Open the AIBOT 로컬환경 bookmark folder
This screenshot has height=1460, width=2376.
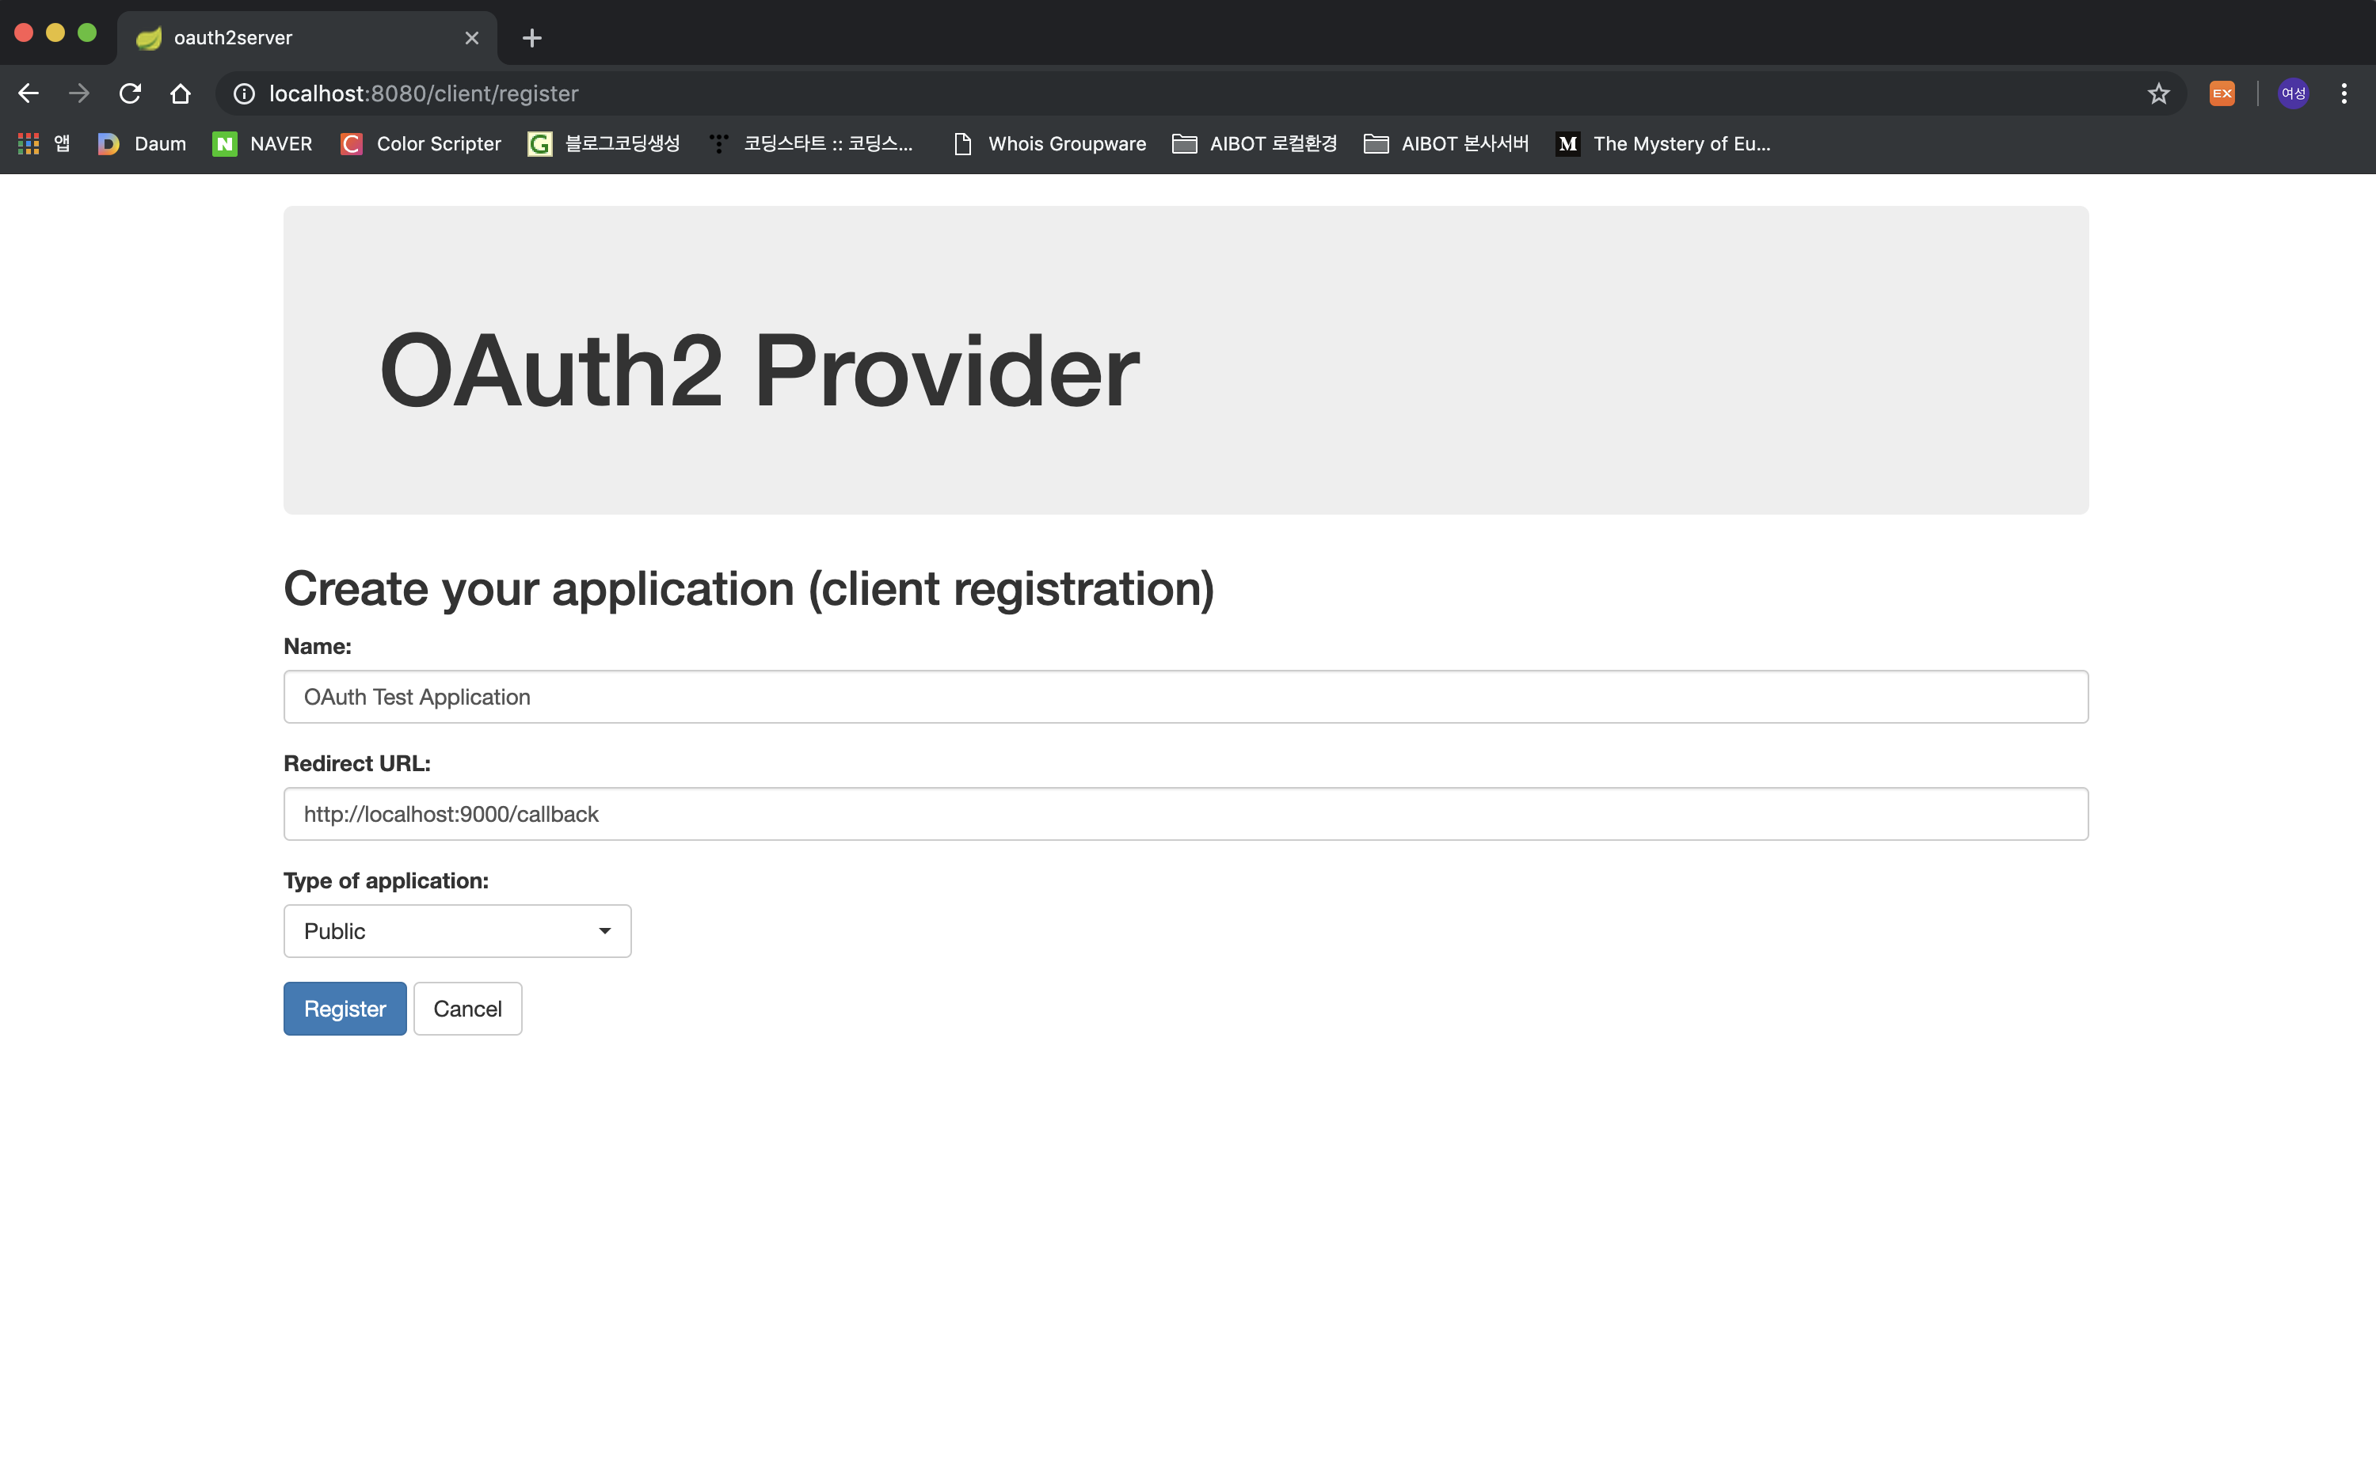pyautogui.click(x=1255, y=144)
